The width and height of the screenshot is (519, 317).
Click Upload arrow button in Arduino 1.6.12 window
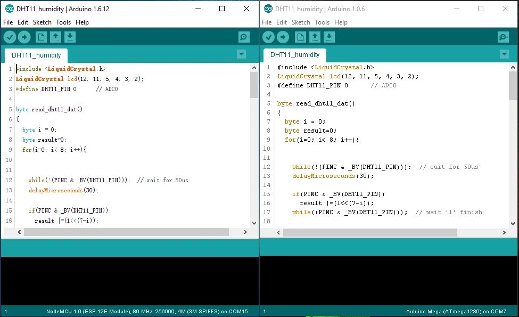click(x=24, y=37)
